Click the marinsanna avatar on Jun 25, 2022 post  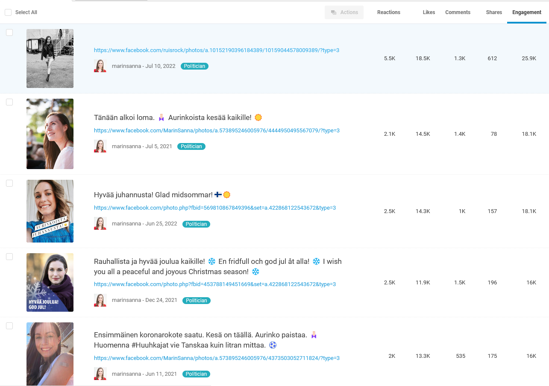[x=100, y=224]
